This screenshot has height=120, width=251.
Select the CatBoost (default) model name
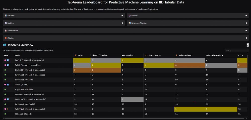click(25, 104)
